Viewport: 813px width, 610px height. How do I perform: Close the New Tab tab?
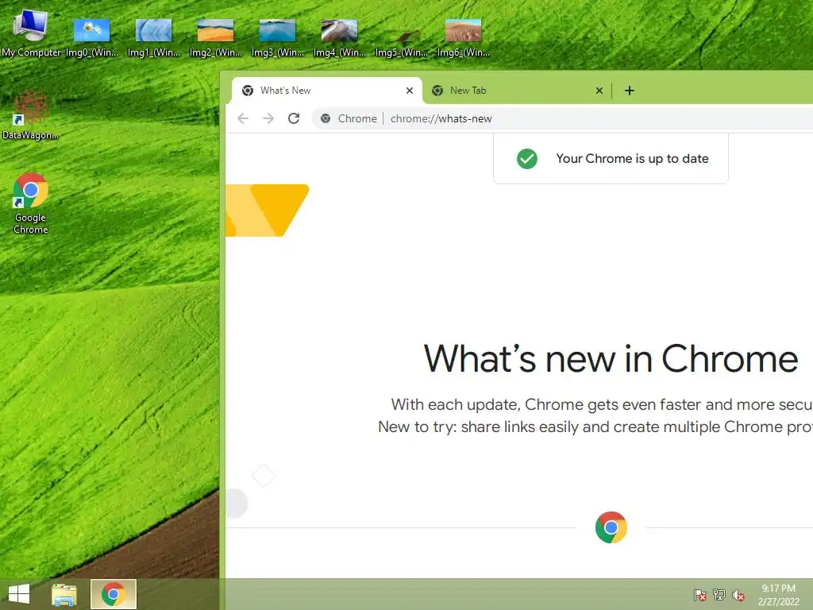click(x=599, y=91)
